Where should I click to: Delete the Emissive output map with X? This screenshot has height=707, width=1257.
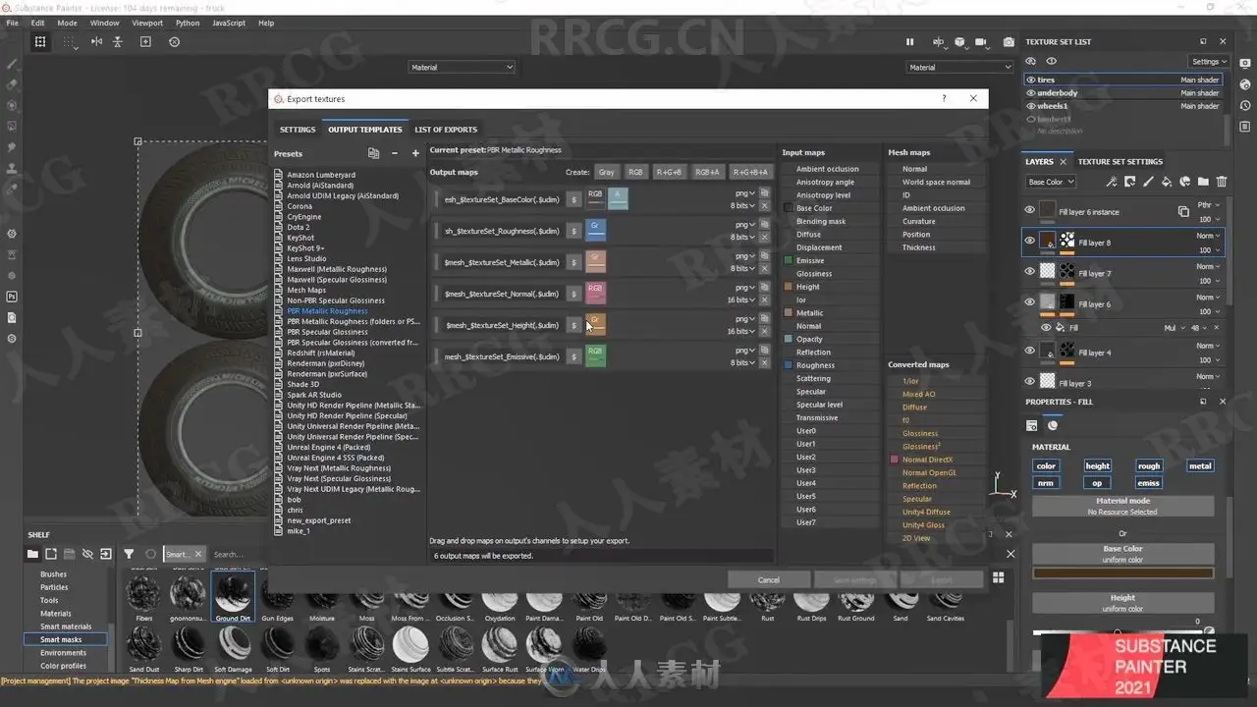[x=764, y=362]
